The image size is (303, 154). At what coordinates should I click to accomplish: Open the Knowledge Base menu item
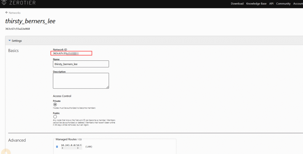(x=256, y=4)
